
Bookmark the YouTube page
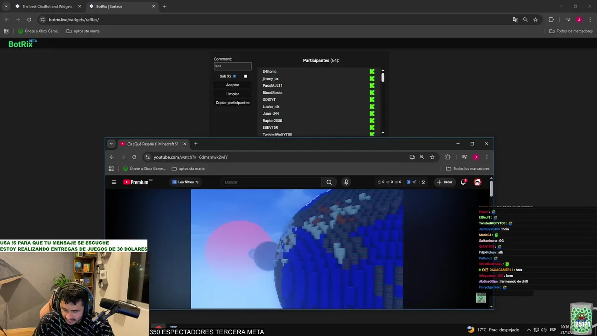pos(432,157)
